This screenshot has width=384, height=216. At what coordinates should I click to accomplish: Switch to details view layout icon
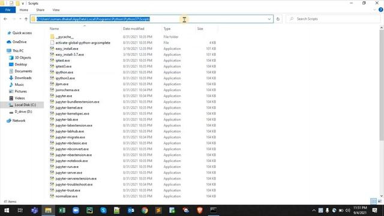(373, 202)
